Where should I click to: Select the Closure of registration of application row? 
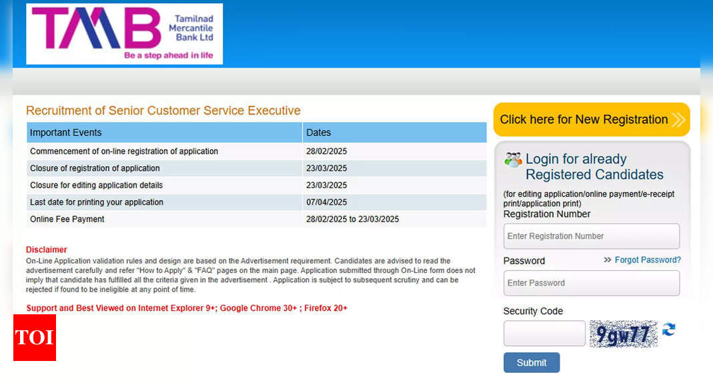click(257, 168)
